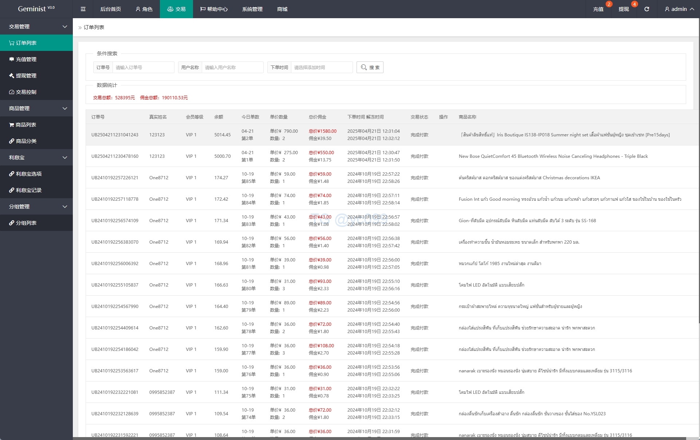Open 订单列表 with cart icon in sidebar

click(26, 43)
